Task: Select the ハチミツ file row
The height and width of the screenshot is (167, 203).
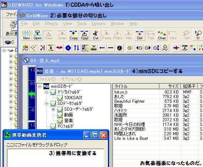Action: pyautogui.click(x=158, y=111)
